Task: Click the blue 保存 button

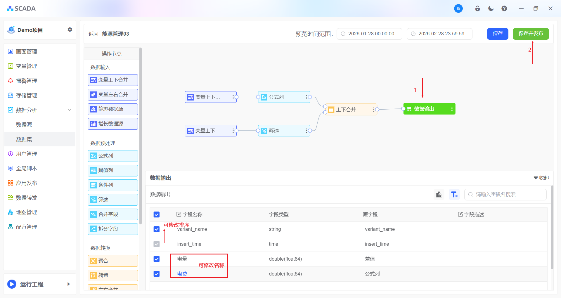Action: [x=497, y=34]
